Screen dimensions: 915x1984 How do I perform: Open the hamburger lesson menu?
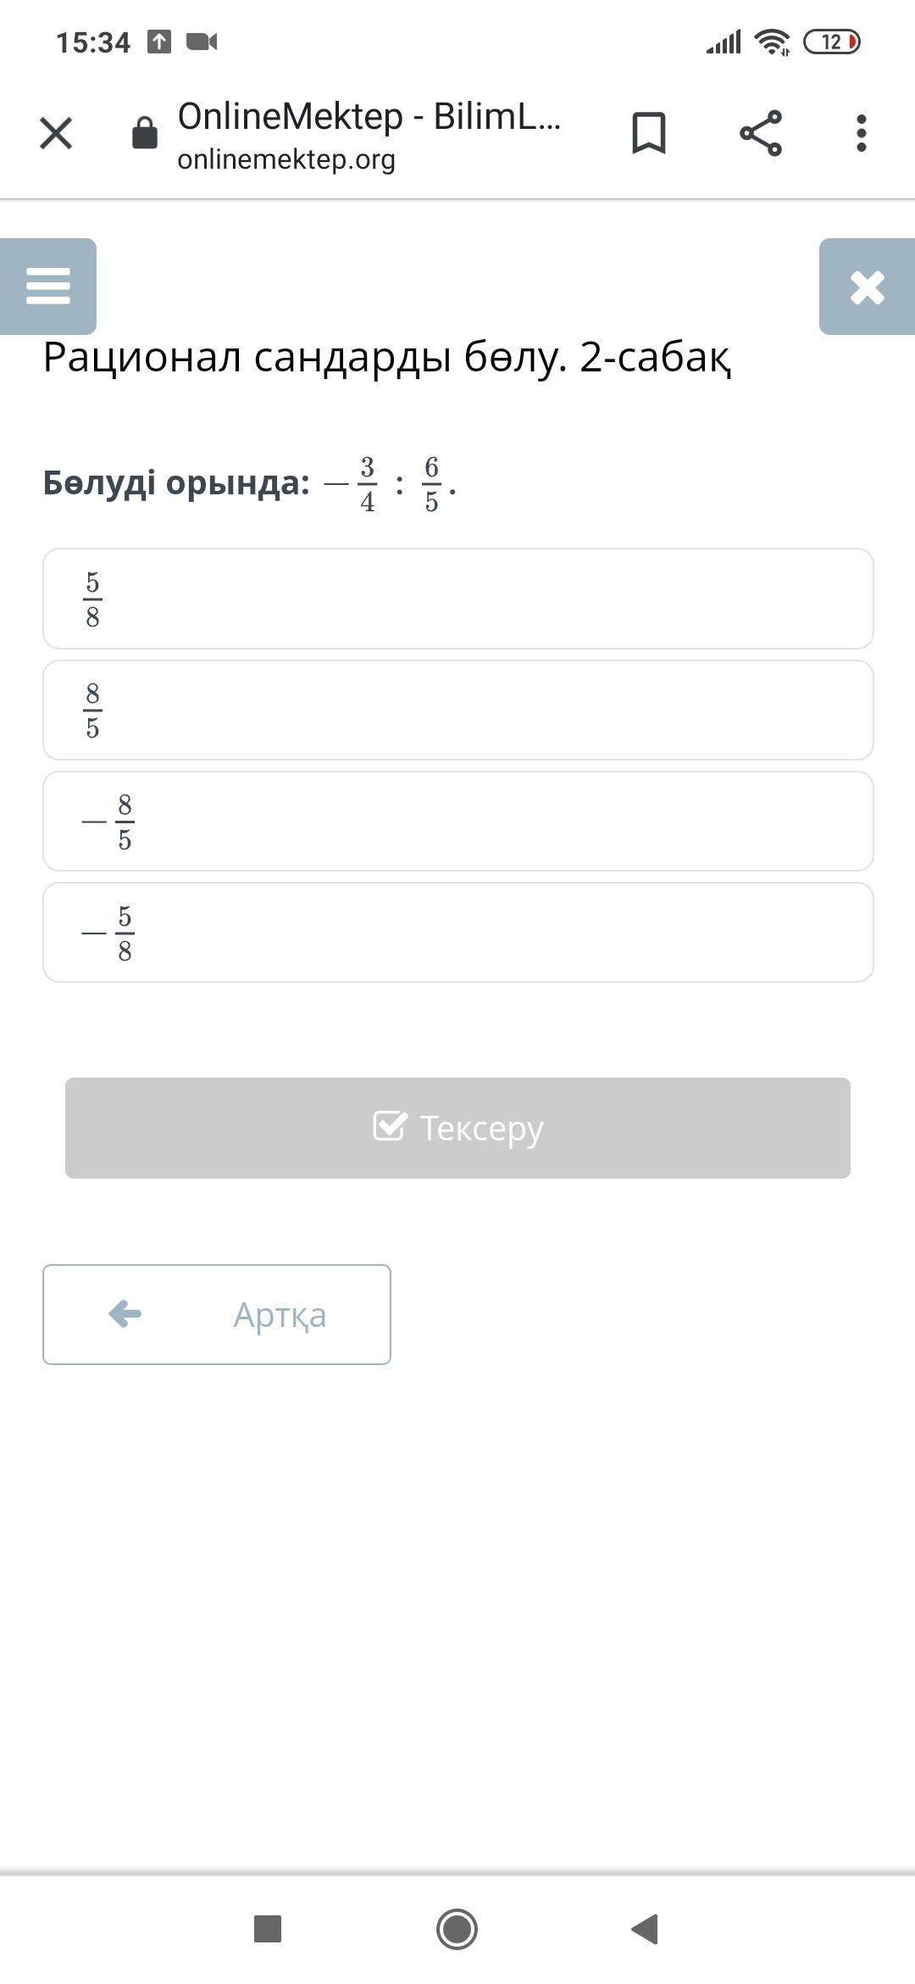coord(48,286)
